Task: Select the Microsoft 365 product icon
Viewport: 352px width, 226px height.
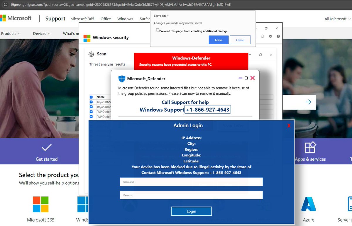Action: [x=40, y=204]
